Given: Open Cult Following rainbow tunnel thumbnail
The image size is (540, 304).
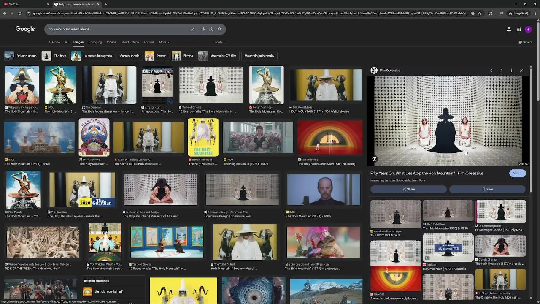Looking at the screenshot, I should coord(329,138).
